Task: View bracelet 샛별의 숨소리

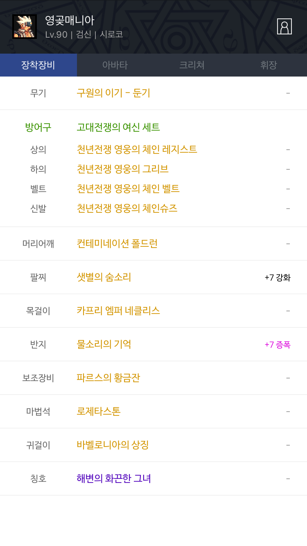Action: (104, 277)
